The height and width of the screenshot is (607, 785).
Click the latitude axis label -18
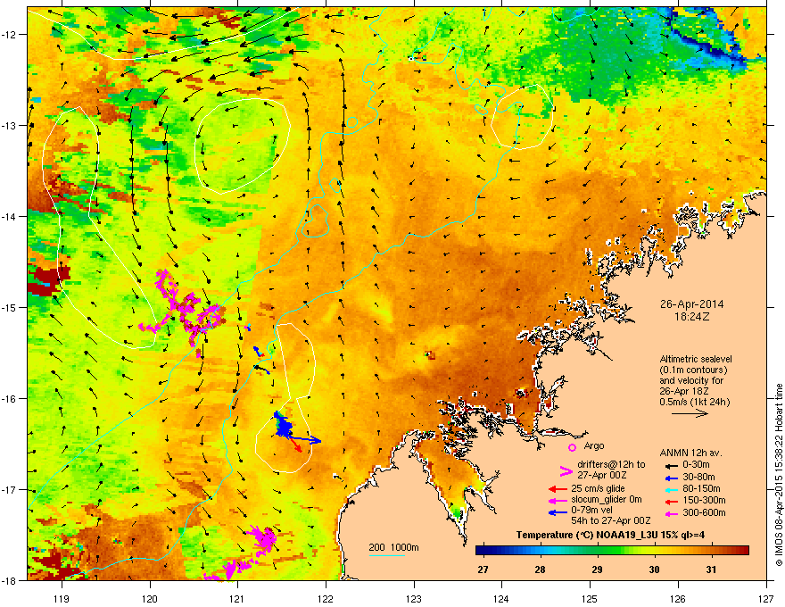click(x=9, y=580)
